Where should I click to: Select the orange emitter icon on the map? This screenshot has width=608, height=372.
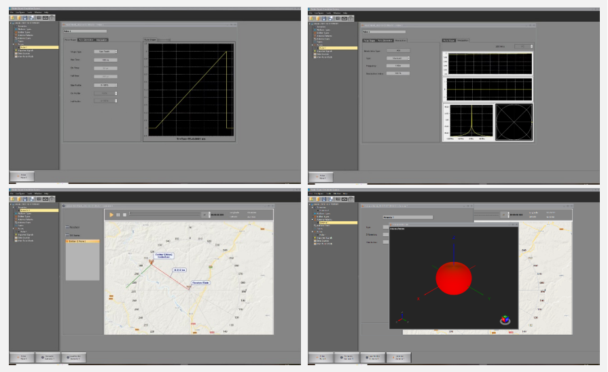151,262
